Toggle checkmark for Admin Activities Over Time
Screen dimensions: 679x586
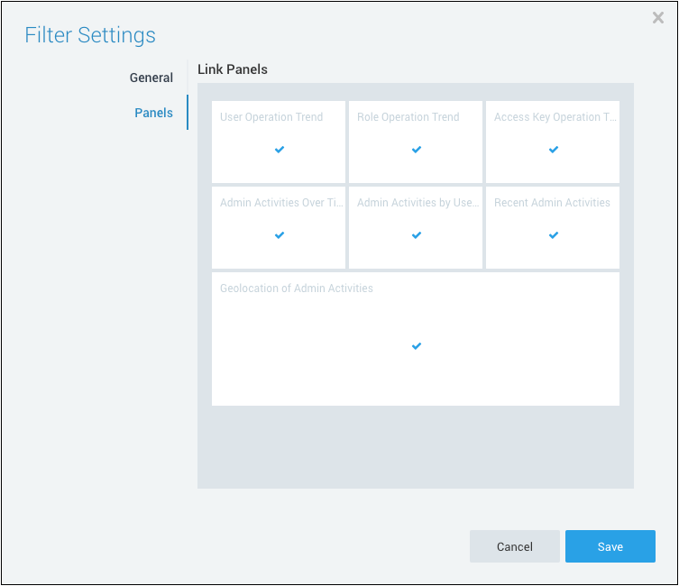pos(280,235)
